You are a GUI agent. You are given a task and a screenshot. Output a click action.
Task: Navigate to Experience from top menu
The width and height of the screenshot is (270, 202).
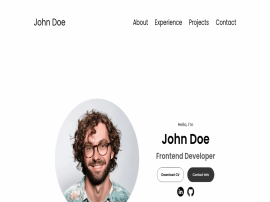click(x=168, y=22)
